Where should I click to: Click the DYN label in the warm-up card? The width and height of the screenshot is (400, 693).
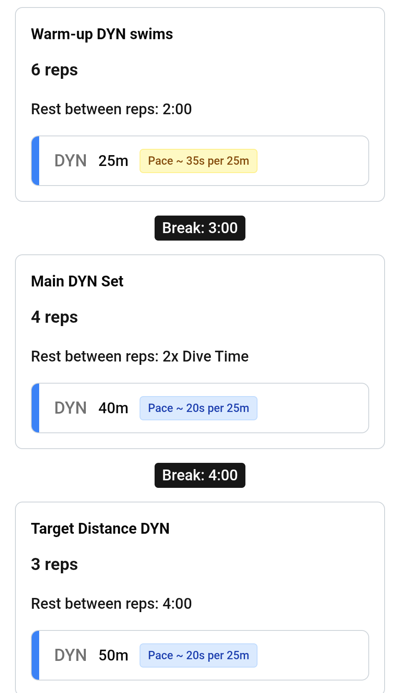pos(70,161)
